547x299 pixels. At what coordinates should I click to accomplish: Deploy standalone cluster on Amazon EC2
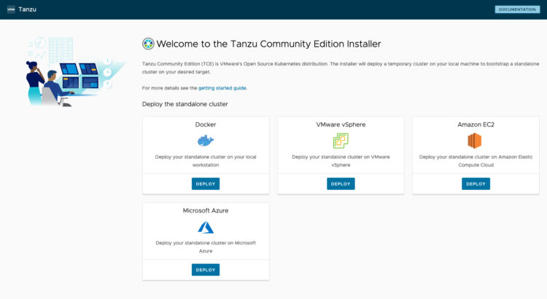476,184
